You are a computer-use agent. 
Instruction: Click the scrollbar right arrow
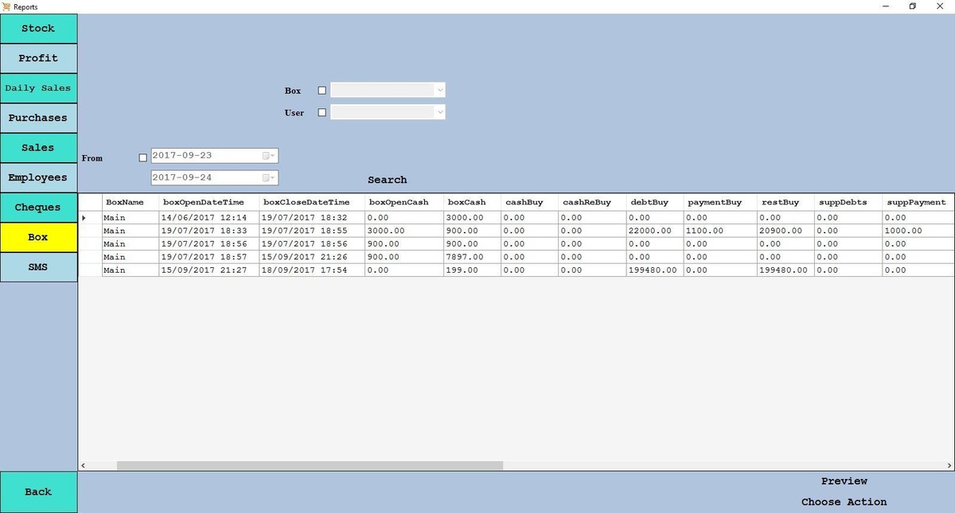click(x=949, y=465)
